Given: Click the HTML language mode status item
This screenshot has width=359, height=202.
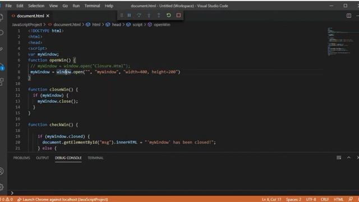Looking at the screenshot, I should point(338,200).
